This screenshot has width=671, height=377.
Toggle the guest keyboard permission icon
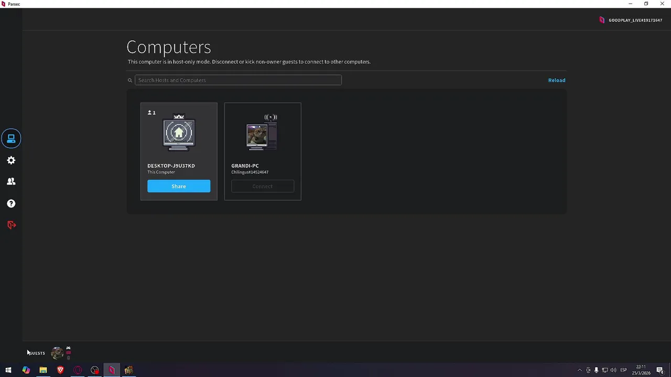pos(68,352)
